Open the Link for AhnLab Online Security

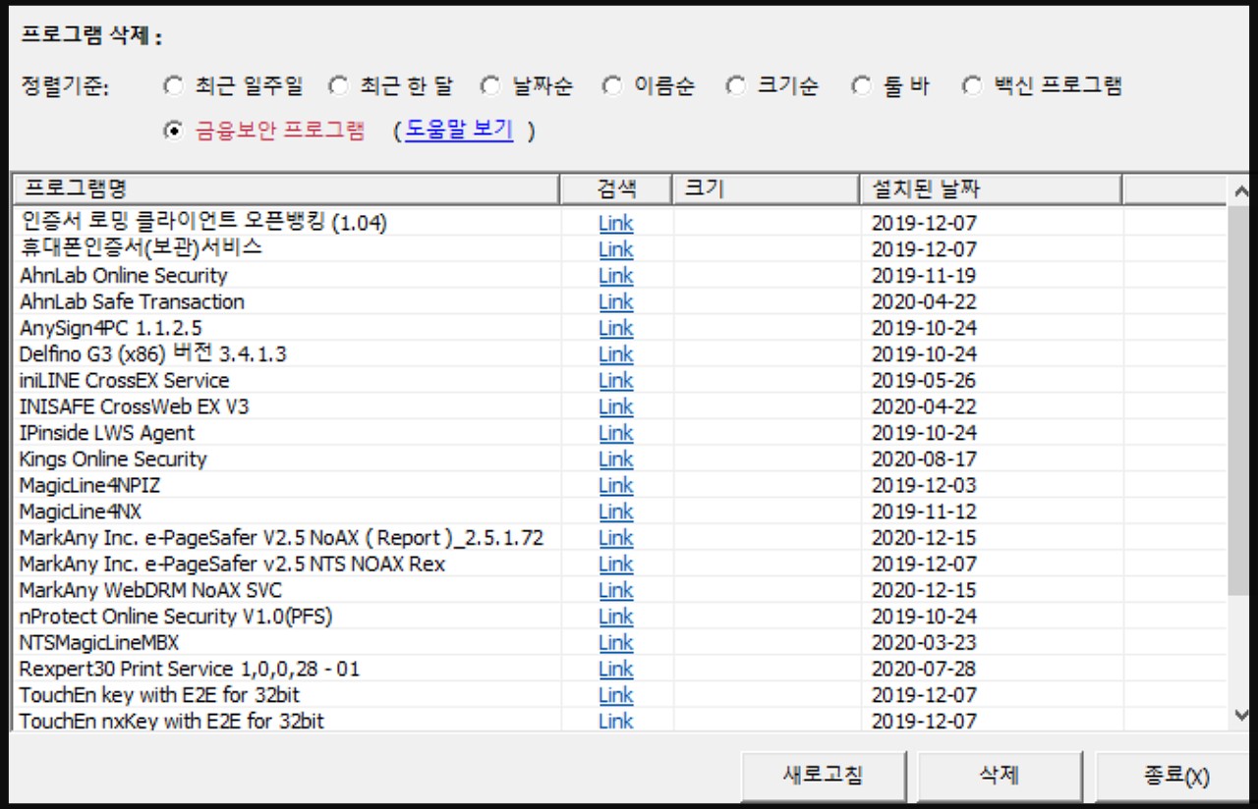[616, 276]
